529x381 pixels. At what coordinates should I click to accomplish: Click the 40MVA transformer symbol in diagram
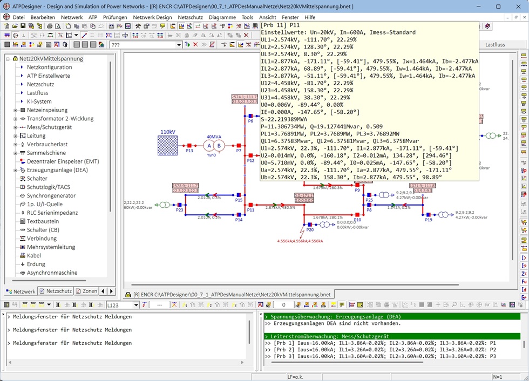pos(213,145)
